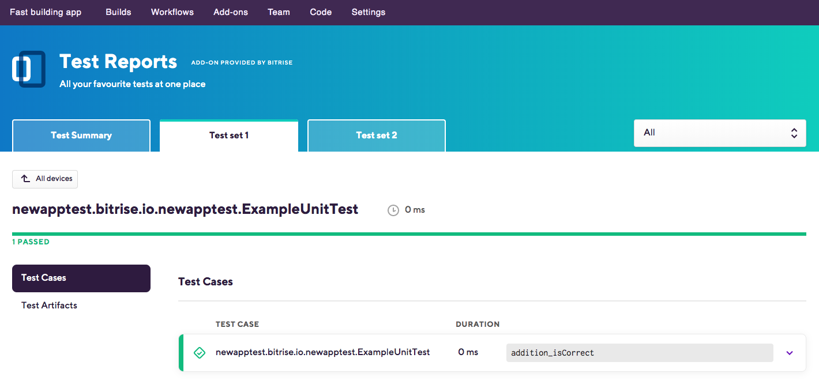The width and height of the screenshot is (819, 392).
Task: Click the Test Reports add-on logo icon
Action: (29, 69)
